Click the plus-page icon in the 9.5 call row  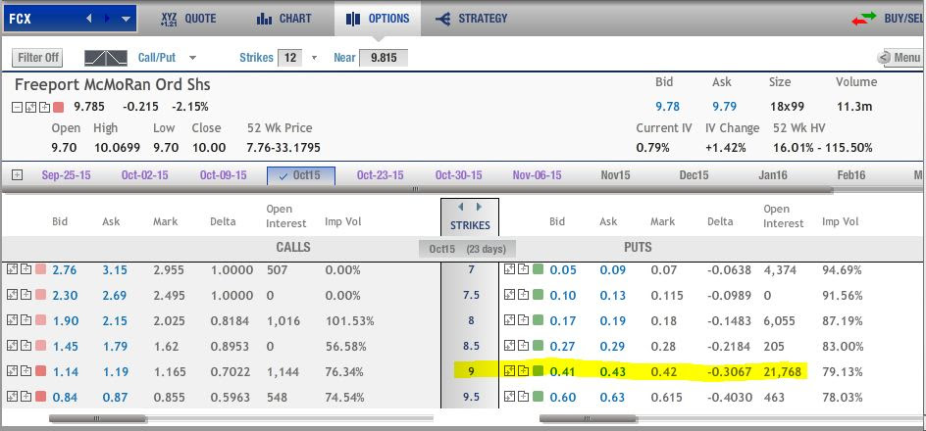click(x=26, y=397)
